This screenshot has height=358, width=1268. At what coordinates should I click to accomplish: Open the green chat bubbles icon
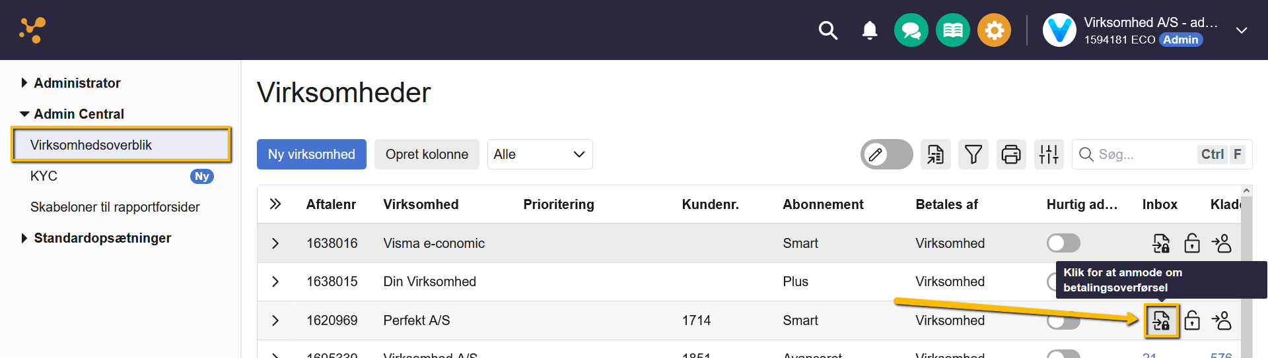911,30
